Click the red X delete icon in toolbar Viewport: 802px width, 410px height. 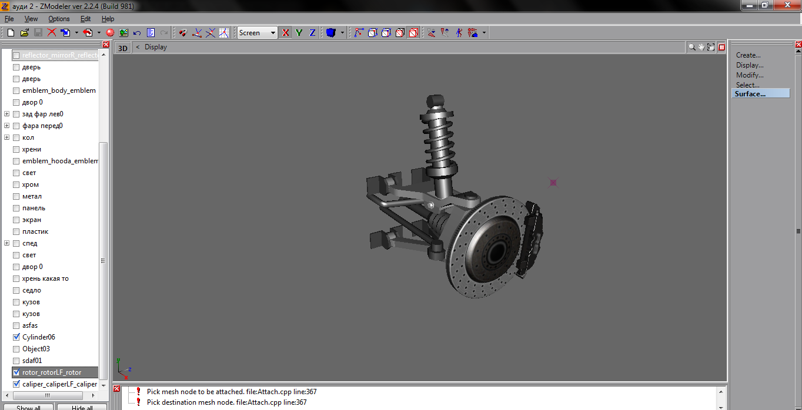(52, 33)
